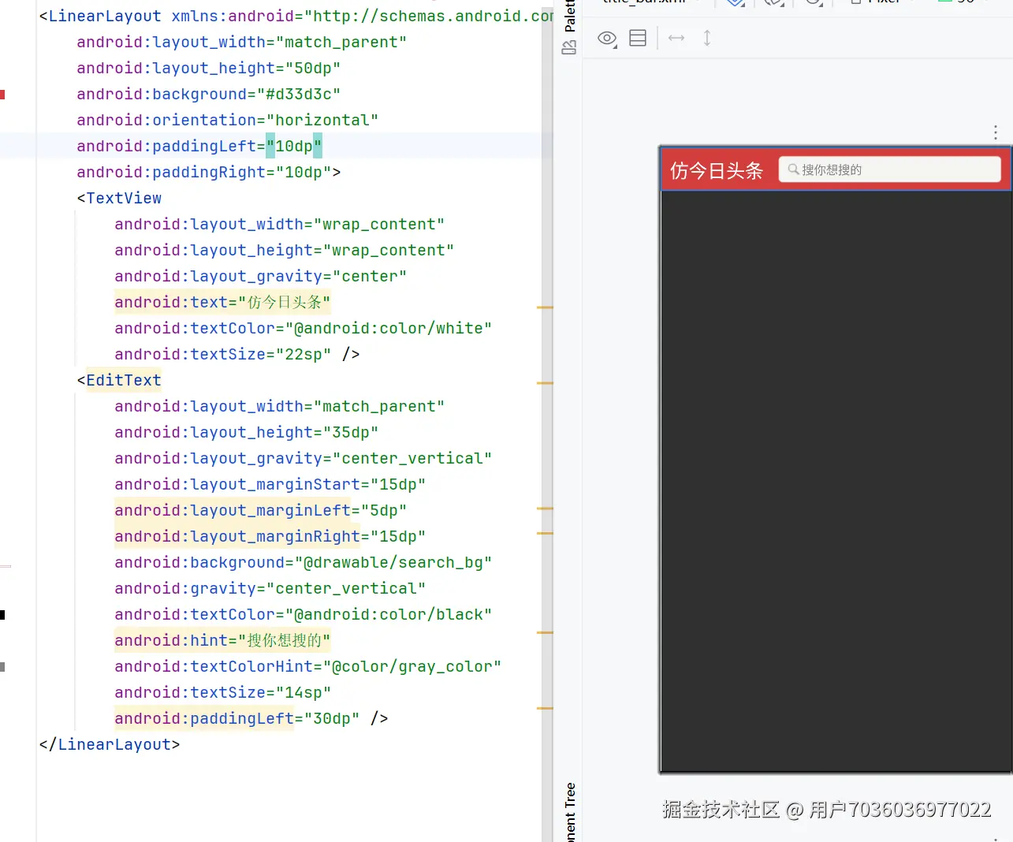1013x842 pixels.
Task: Click textColor="@android:color/black" line
Action: (x=303, y=614)
